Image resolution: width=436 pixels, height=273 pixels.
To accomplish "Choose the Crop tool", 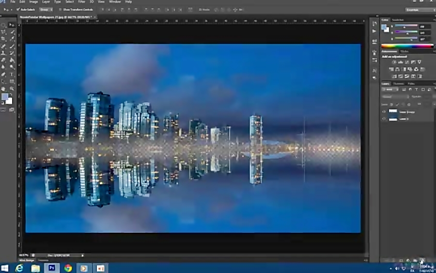I will [3, 39].
